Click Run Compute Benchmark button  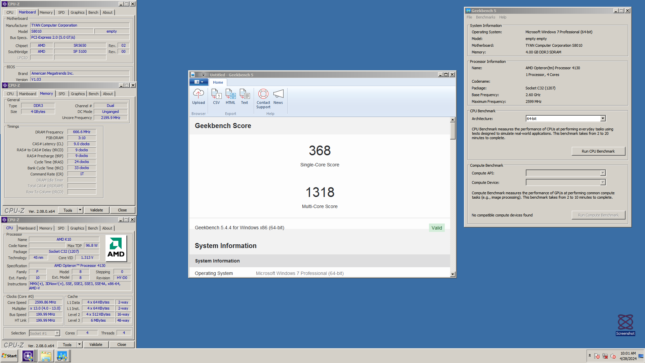(598, 215)
